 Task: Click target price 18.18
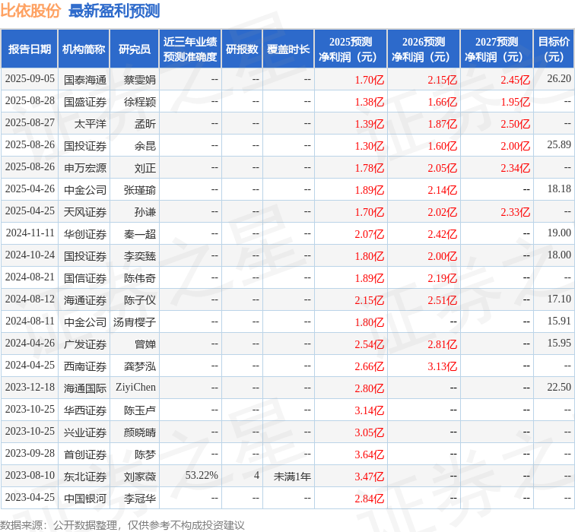point(559,188)
